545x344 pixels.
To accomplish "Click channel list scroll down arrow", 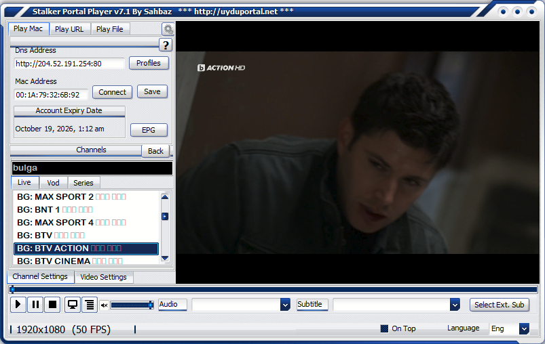I will coord(165,258).
